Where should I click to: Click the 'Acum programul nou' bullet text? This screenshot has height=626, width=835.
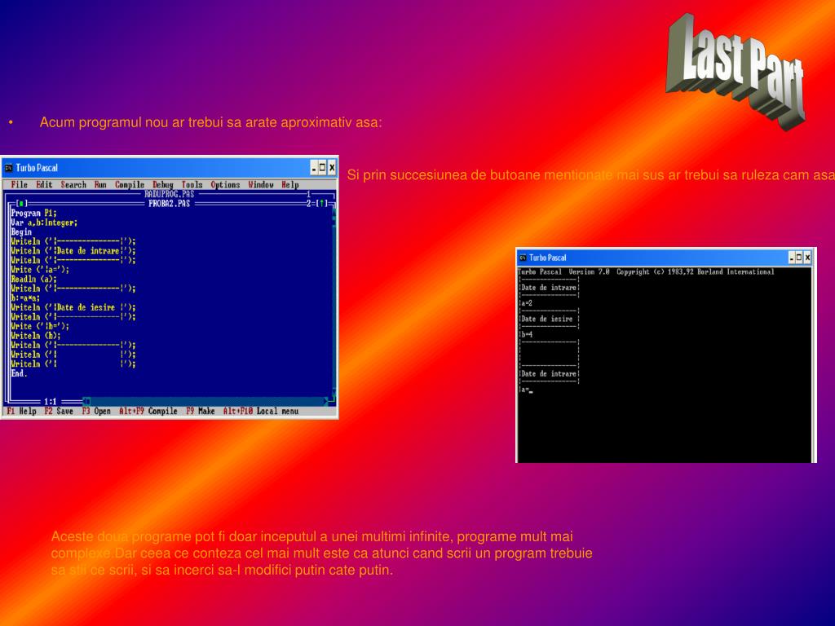pyautogui.click(x=211, y=122)
